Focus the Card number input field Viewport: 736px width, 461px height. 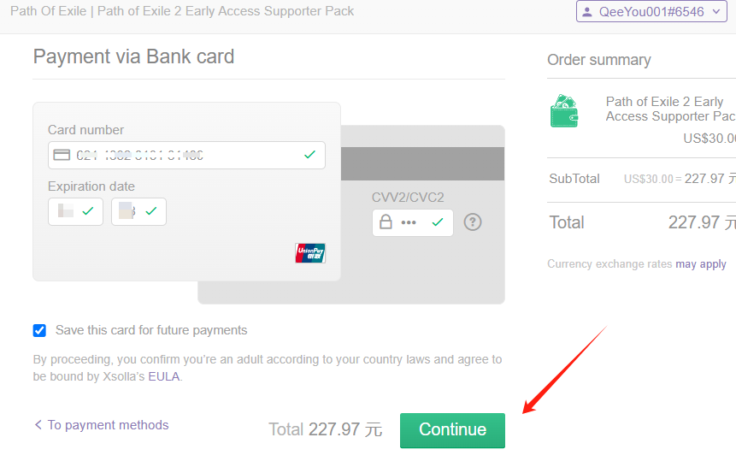186,156
